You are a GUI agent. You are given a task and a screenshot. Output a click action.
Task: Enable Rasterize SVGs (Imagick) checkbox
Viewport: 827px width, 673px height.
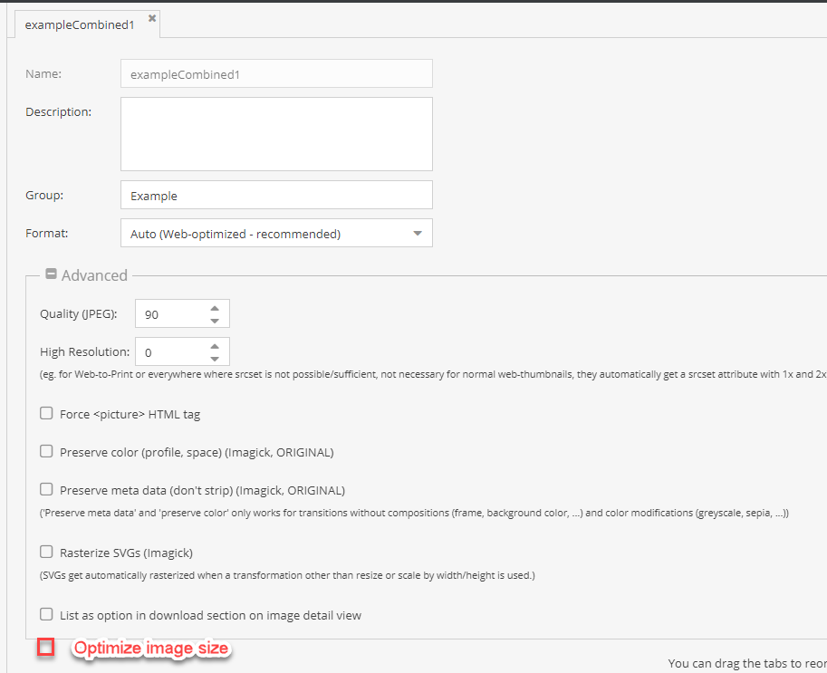[46, 552]
